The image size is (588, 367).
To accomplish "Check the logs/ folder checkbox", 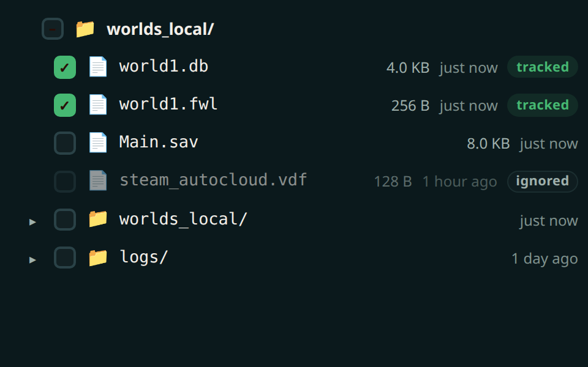I will pyautogui.click(x=65, y=258).
